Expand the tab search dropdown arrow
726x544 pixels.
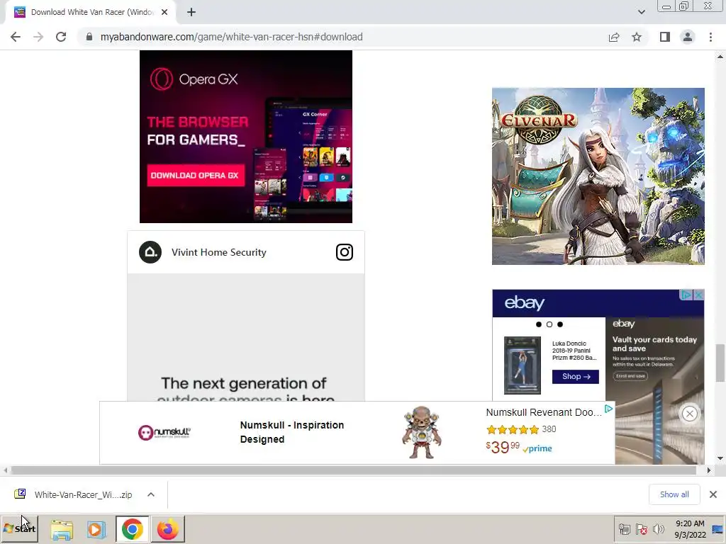pyautogui.click(x=641, y=13)
